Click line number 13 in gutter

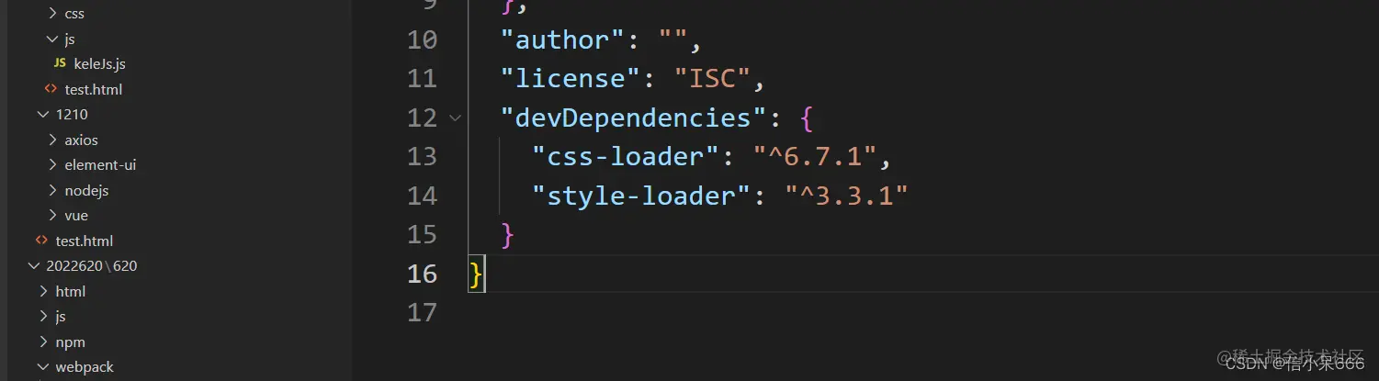click(423, 156)
